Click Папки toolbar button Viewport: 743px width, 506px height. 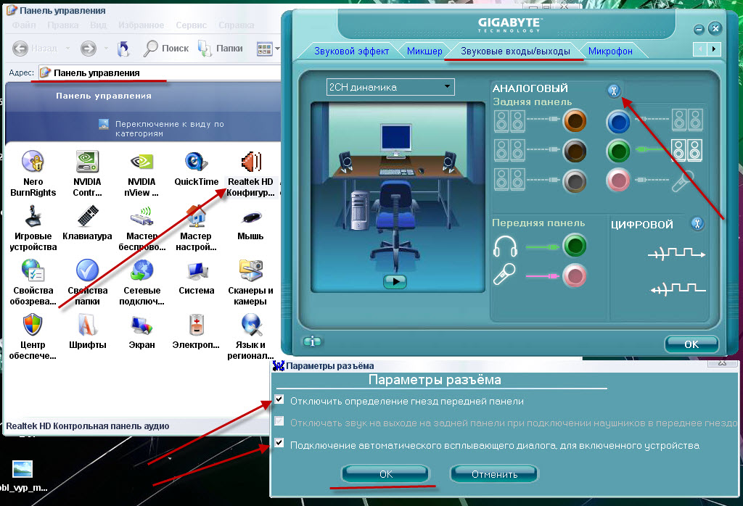221,49
